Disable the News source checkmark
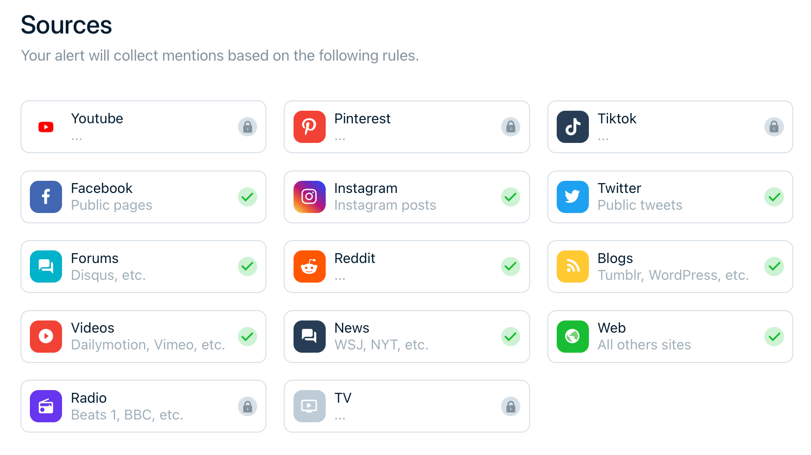Image resolution: width=811 pixels, height=455 pixels. (510, 336)
